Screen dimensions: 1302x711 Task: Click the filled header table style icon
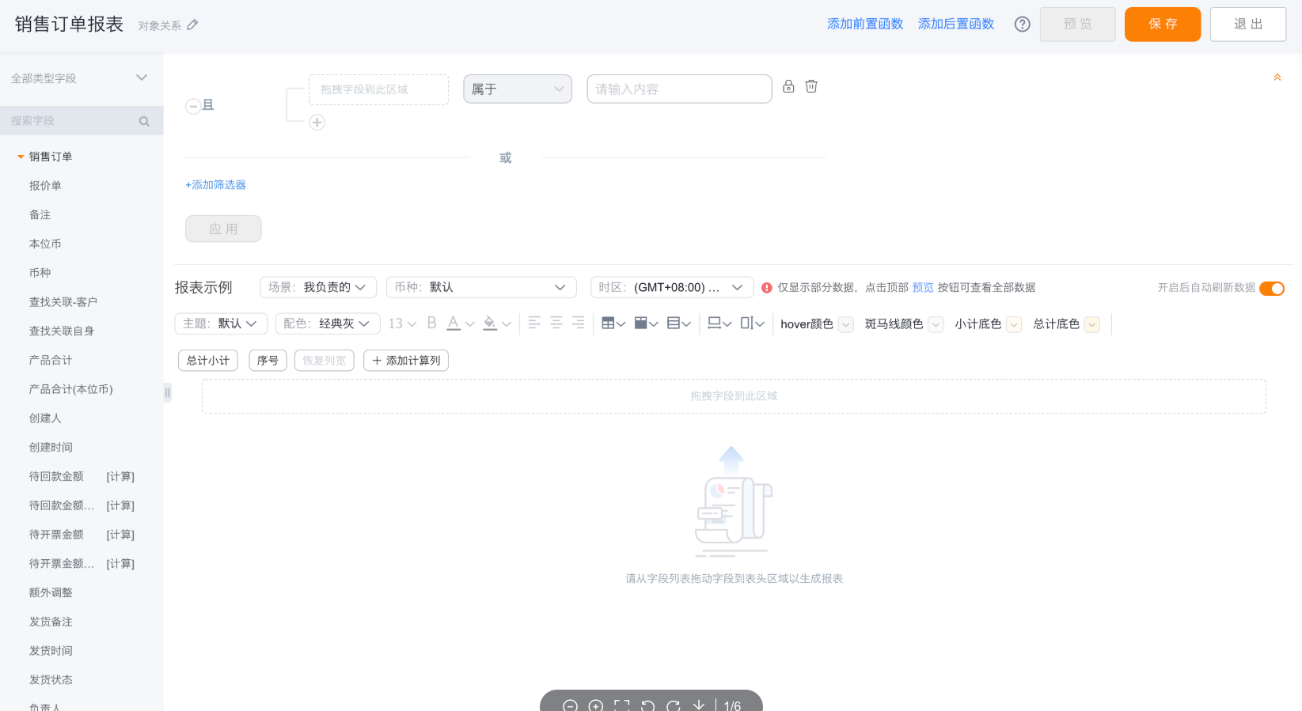point(641,323)
